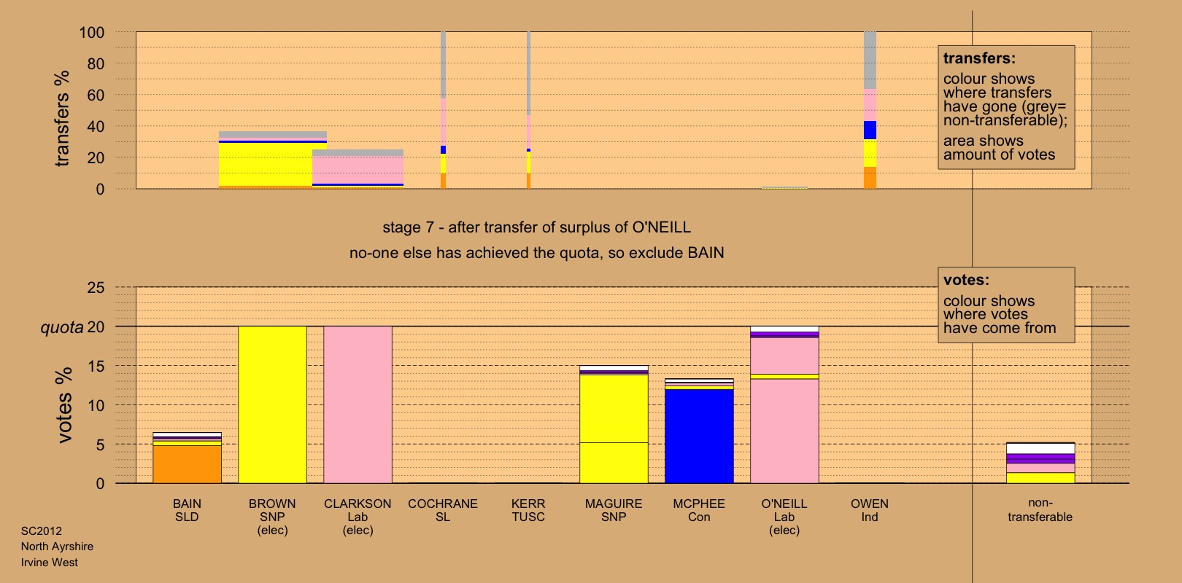
Task: Click the thin COCHRANE transfers column
Action: 443,109
